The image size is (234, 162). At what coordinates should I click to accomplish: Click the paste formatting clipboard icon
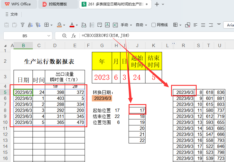coord(15,25)
